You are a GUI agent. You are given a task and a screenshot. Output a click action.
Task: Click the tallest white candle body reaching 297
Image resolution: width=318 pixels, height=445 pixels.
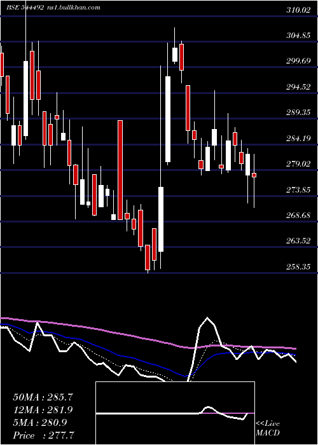(x=168, y=120)
